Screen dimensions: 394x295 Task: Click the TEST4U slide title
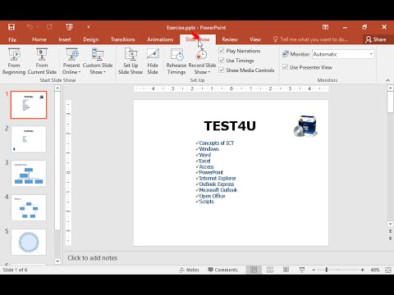[230, 126]
